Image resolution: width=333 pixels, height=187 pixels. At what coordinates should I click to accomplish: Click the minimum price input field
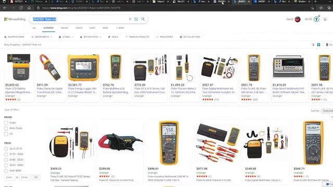coord(9,177)
